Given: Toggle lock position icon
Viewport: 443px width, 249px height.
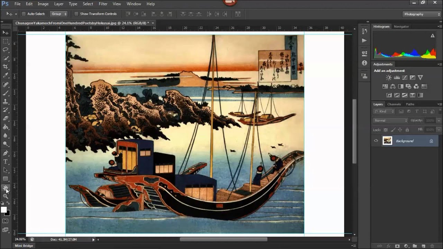Looking at the screenshot, I should (x=400, y=130).
